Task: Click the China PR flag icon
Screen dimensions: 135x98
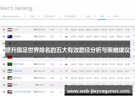Action: pos(10,57)
